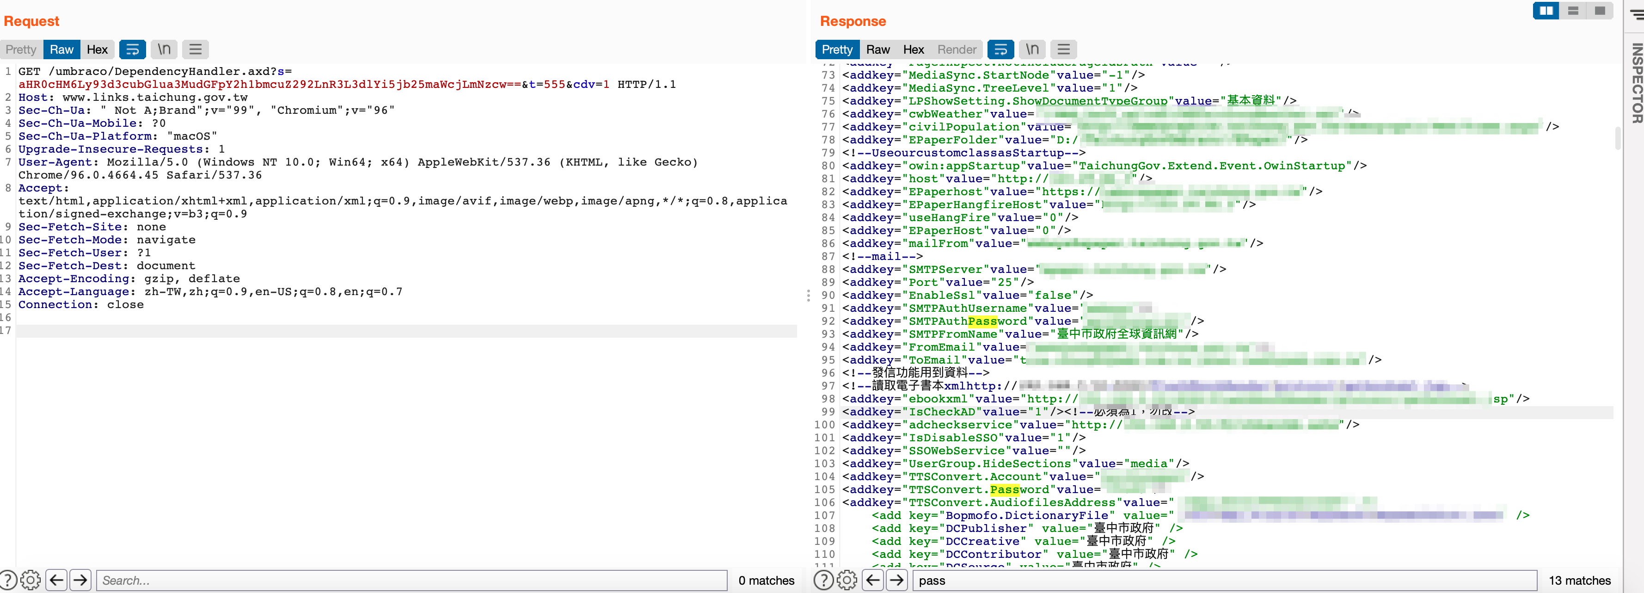Click the '13 matches' counter in Response
Image resolution: width=1644 pixels, height=593 pixels.
tap(1580, 580)
